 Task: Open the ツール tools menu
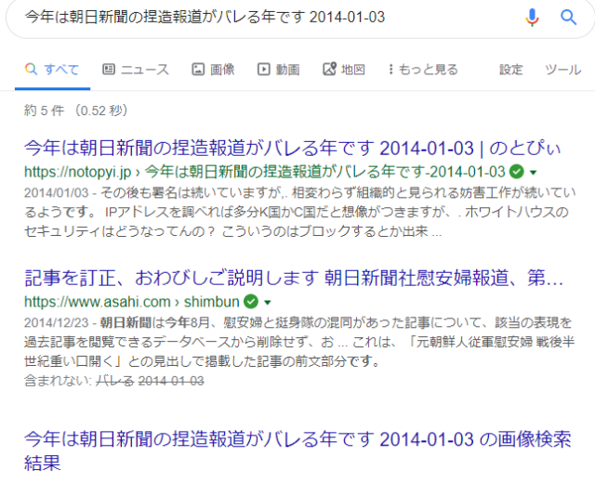tap(562, 70)
